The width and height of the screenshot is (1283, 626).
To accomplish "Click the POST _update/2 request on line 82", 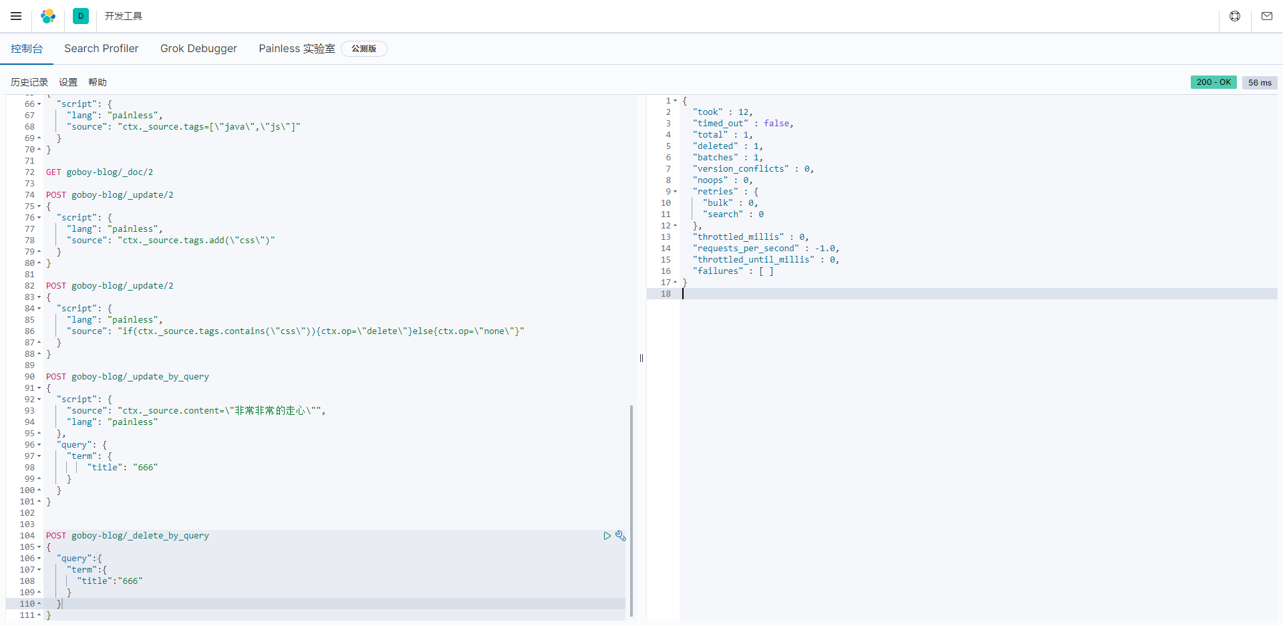I will pos(110,286).
